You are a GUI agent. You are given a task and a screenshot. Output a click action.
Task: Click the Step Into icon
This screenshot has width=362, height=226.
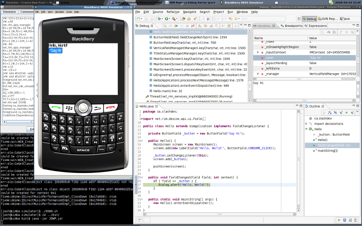(x=200, y=26)
